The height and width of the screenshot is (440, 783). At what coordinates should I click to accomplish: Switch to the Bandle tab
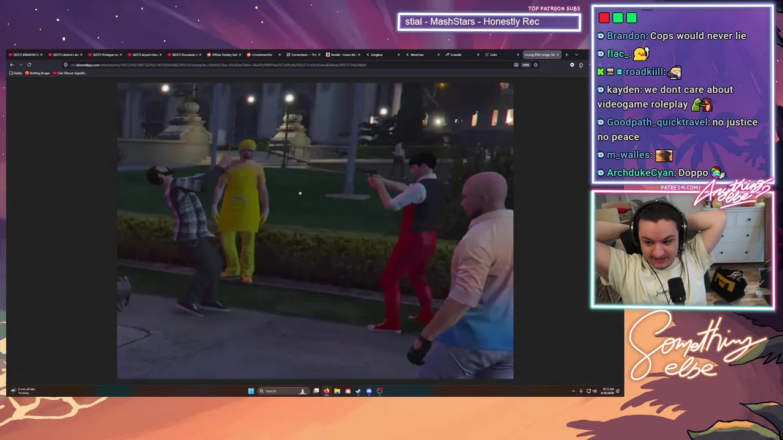344,54
